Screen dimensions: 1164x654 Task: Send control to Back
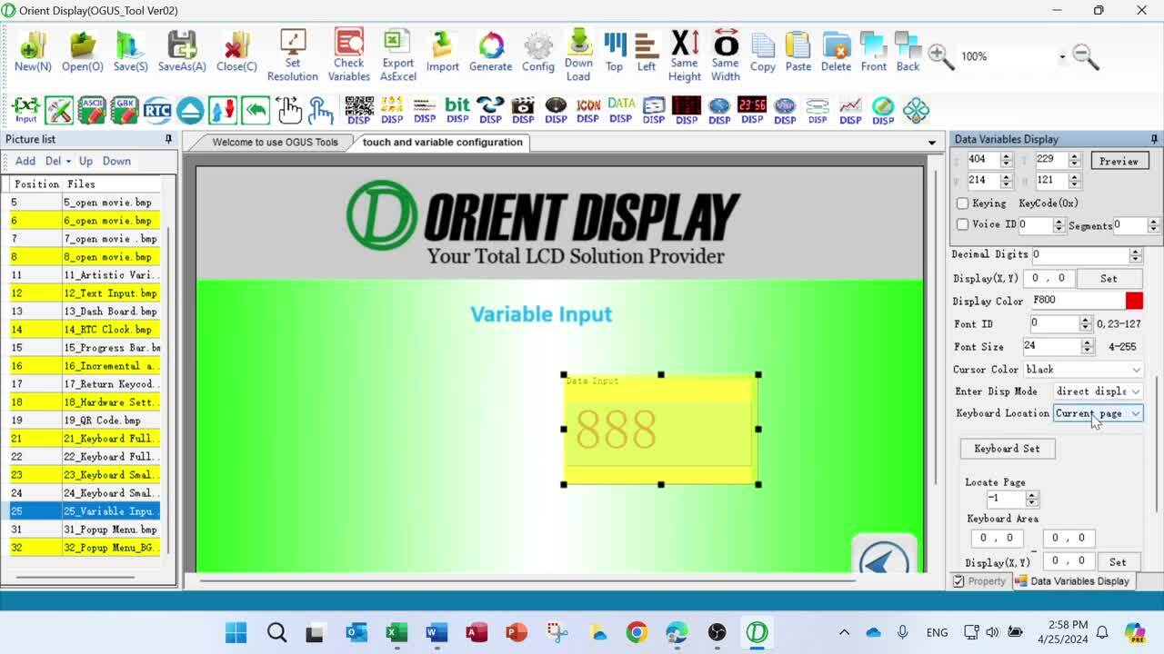pyautogui.click(x=908, y=52)
